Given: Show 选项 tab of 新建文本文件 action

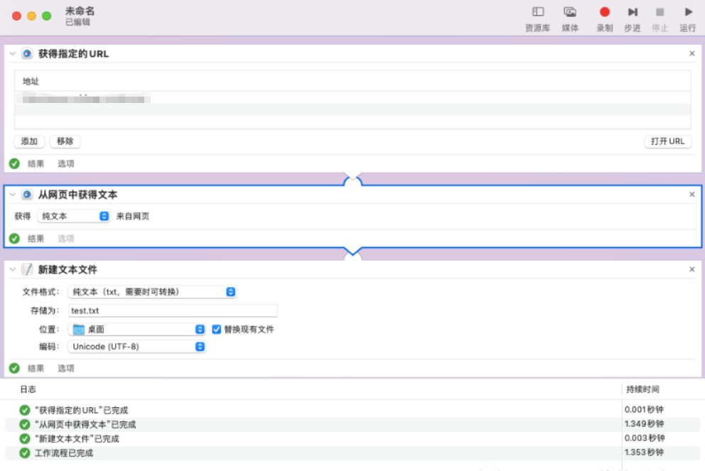Looking at the screenshot, I should coord(66,368).
